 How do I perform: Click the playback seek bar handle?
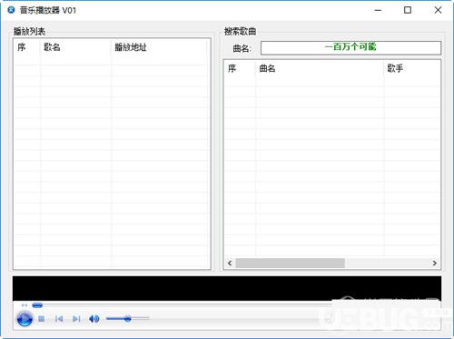(x=37, y=305)
